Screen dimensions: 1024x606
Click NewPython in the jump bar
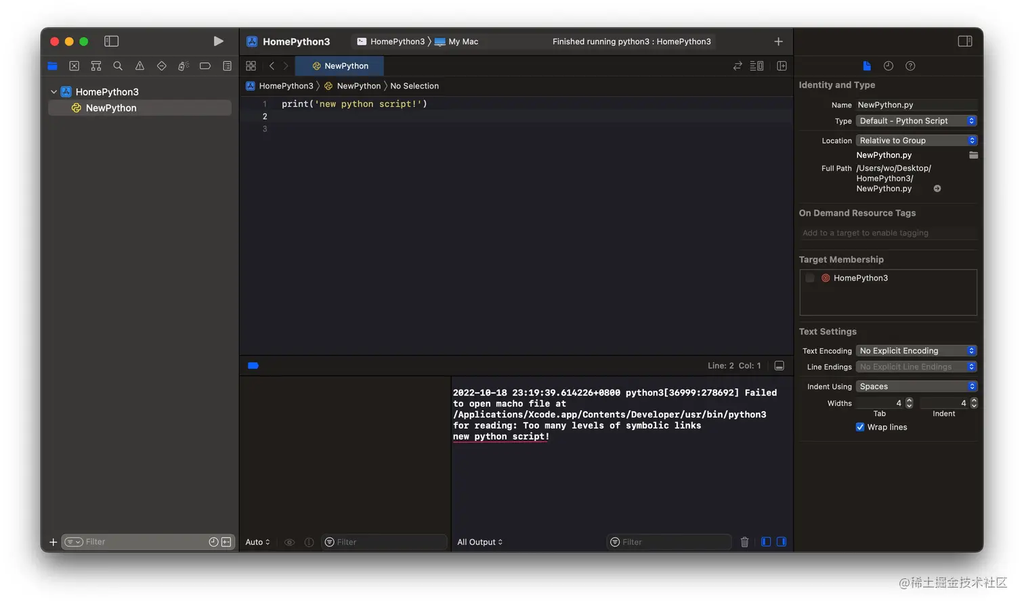pyautogui.click(x=352, y=86)
